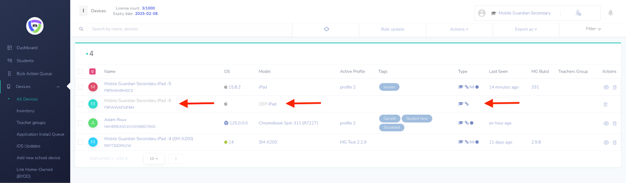Open the Adam Roux device link
The height and width of the screenshot is (183, 626).
[115, 120]
